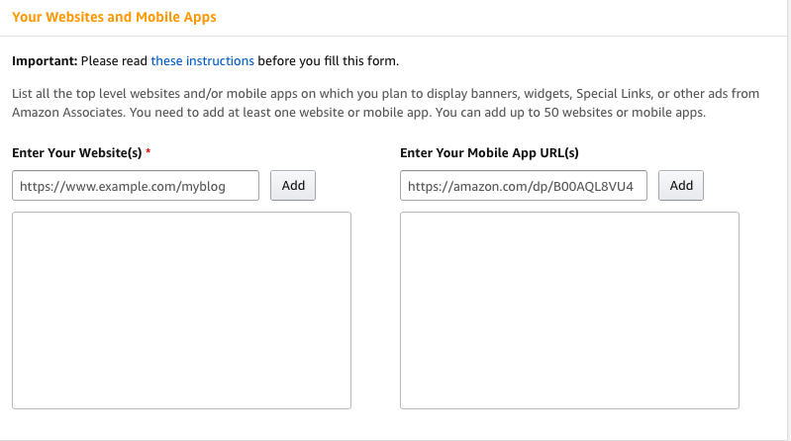
Task: Add the entered mobile app URL
Action: coord(681,186)
